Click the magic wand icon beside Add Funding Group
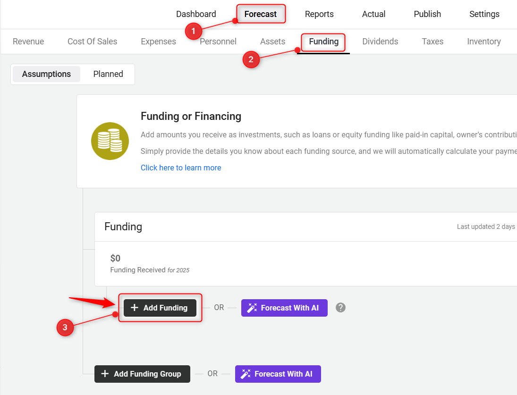 [246, 374]
